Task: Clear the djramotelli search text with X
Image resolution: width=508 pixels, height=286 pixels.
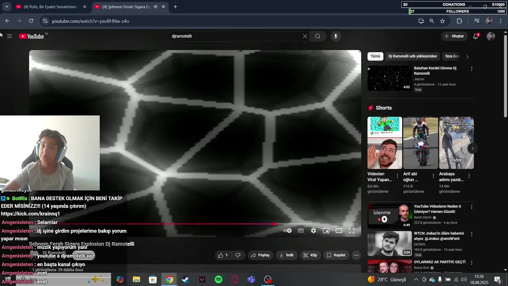Action: point(305,36)
